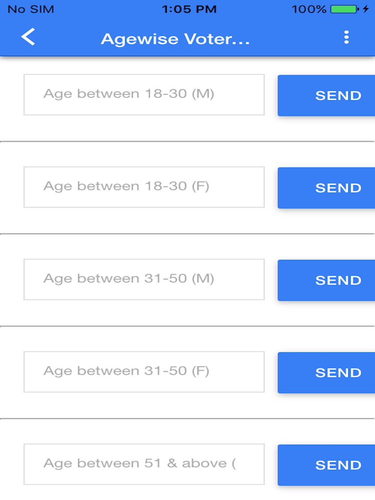Send the 18-30 (M) voter count
The image size is (375, 500).
tap(326, 95)
